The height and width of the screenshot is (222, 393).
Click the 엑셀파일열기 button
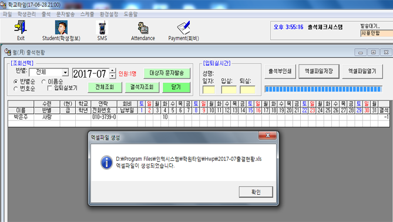click(362, 72)
